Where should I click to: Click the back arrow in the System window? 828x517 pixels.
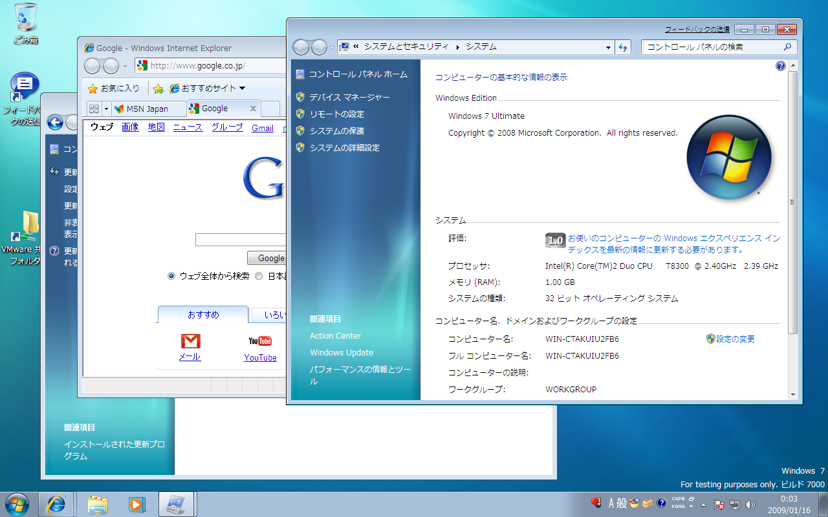301,47
